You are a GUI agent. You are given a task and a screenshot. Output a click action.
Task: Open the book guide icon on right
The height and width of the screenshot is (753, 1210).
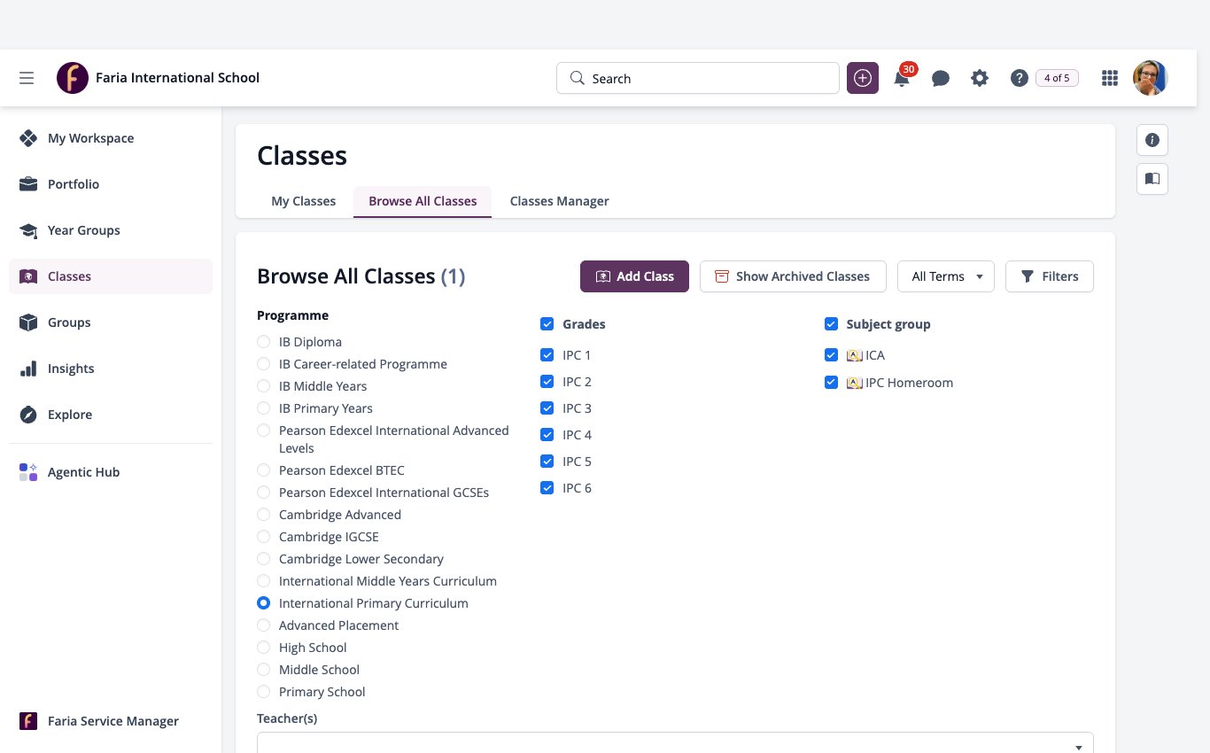(1152, 179)
